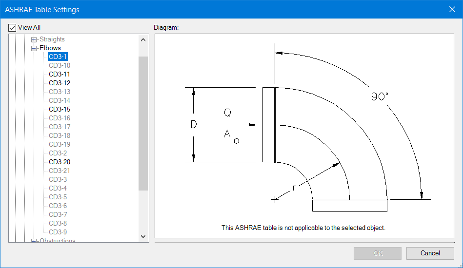This screenshot has height=268, width=463.
Task: Select table CD3-6
Action: tap(58, 206)
